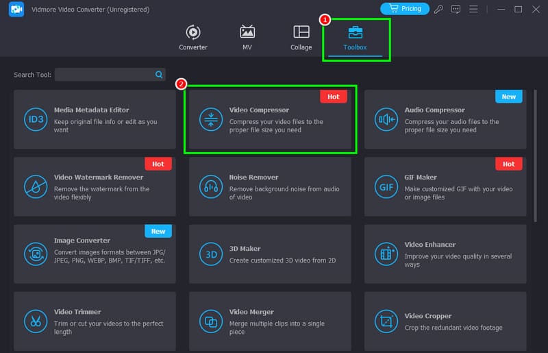
Task: Open the Collage tab
Action: click(301, 38)
